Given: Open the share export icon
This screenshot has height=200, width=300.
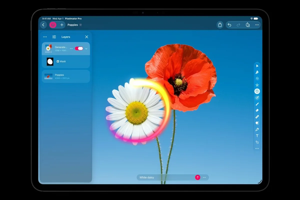Looking at the screenshot, I should 247,25.
